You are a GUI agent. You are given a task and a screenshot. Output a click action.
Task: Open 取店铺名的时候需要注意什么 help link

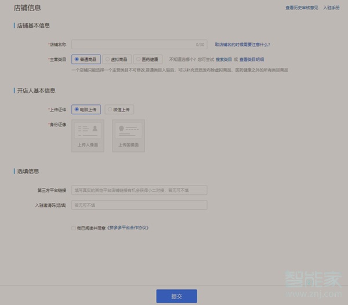(242, 45)
